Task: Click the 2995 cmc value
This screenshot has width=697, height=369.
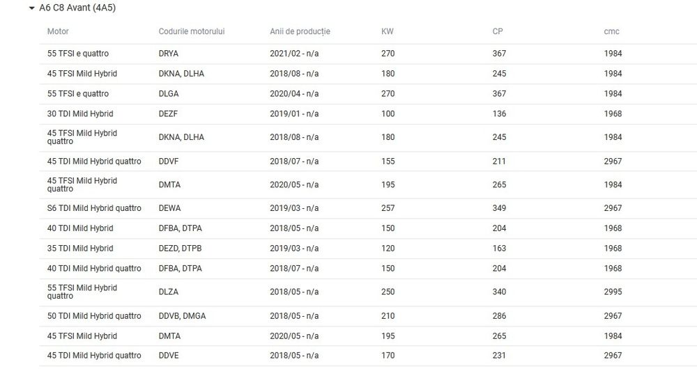Action: point(613,292)
